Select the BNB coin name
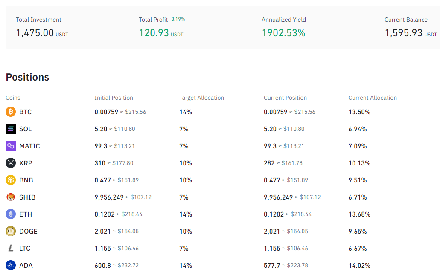 [26, 180]
